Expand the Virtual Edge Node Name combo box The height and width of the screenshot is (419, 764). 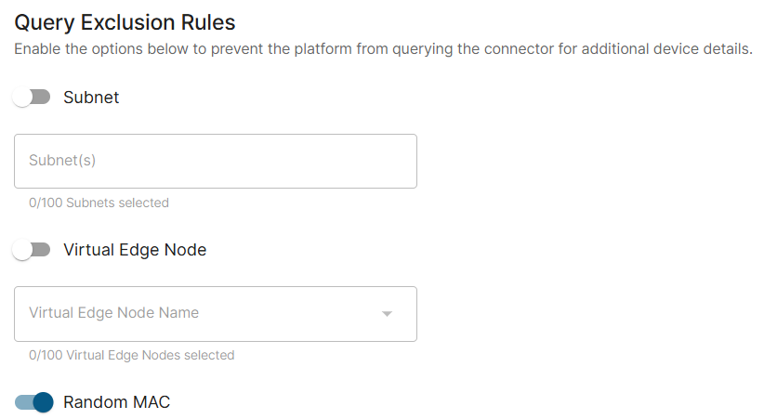[x=216, y=314]
